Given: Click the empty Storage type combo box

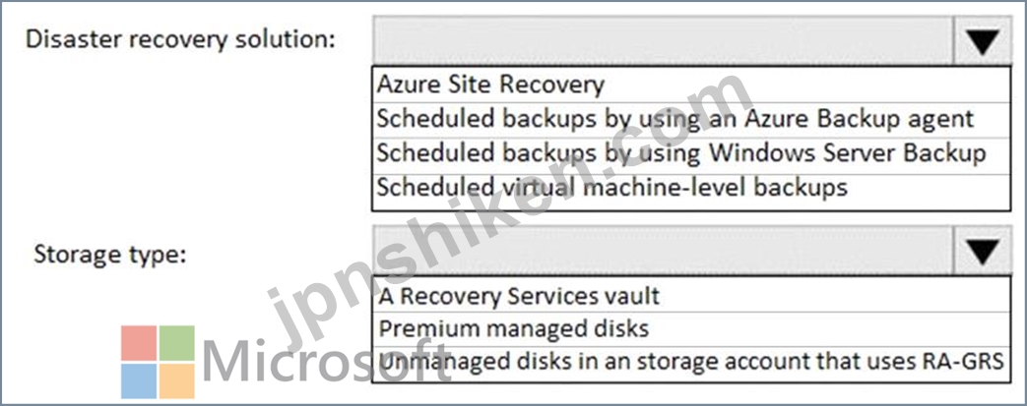Looking at the screenshot, I should [x=664, y=251].
